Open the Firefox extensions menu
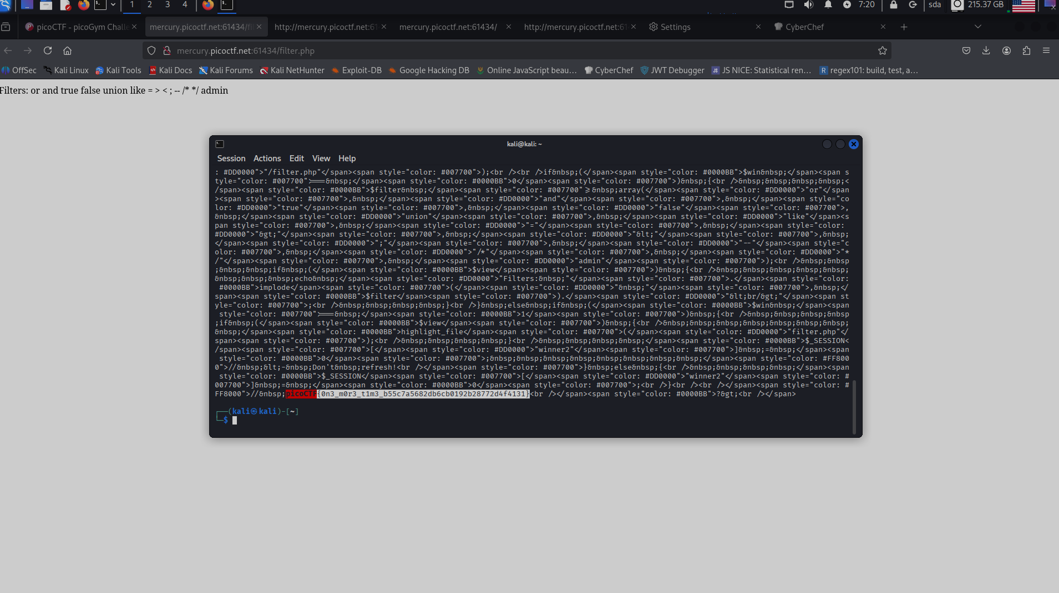Viewport: 1059px width, 593px height. pos(1026,50)
